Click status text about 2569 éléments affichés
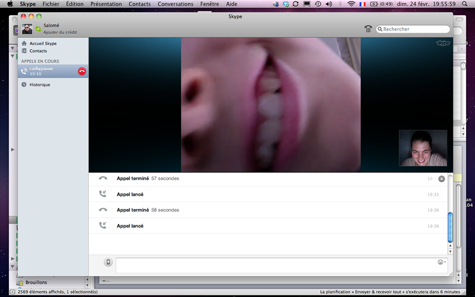Viewport: 475px width, 297px height. coord(58,292)
